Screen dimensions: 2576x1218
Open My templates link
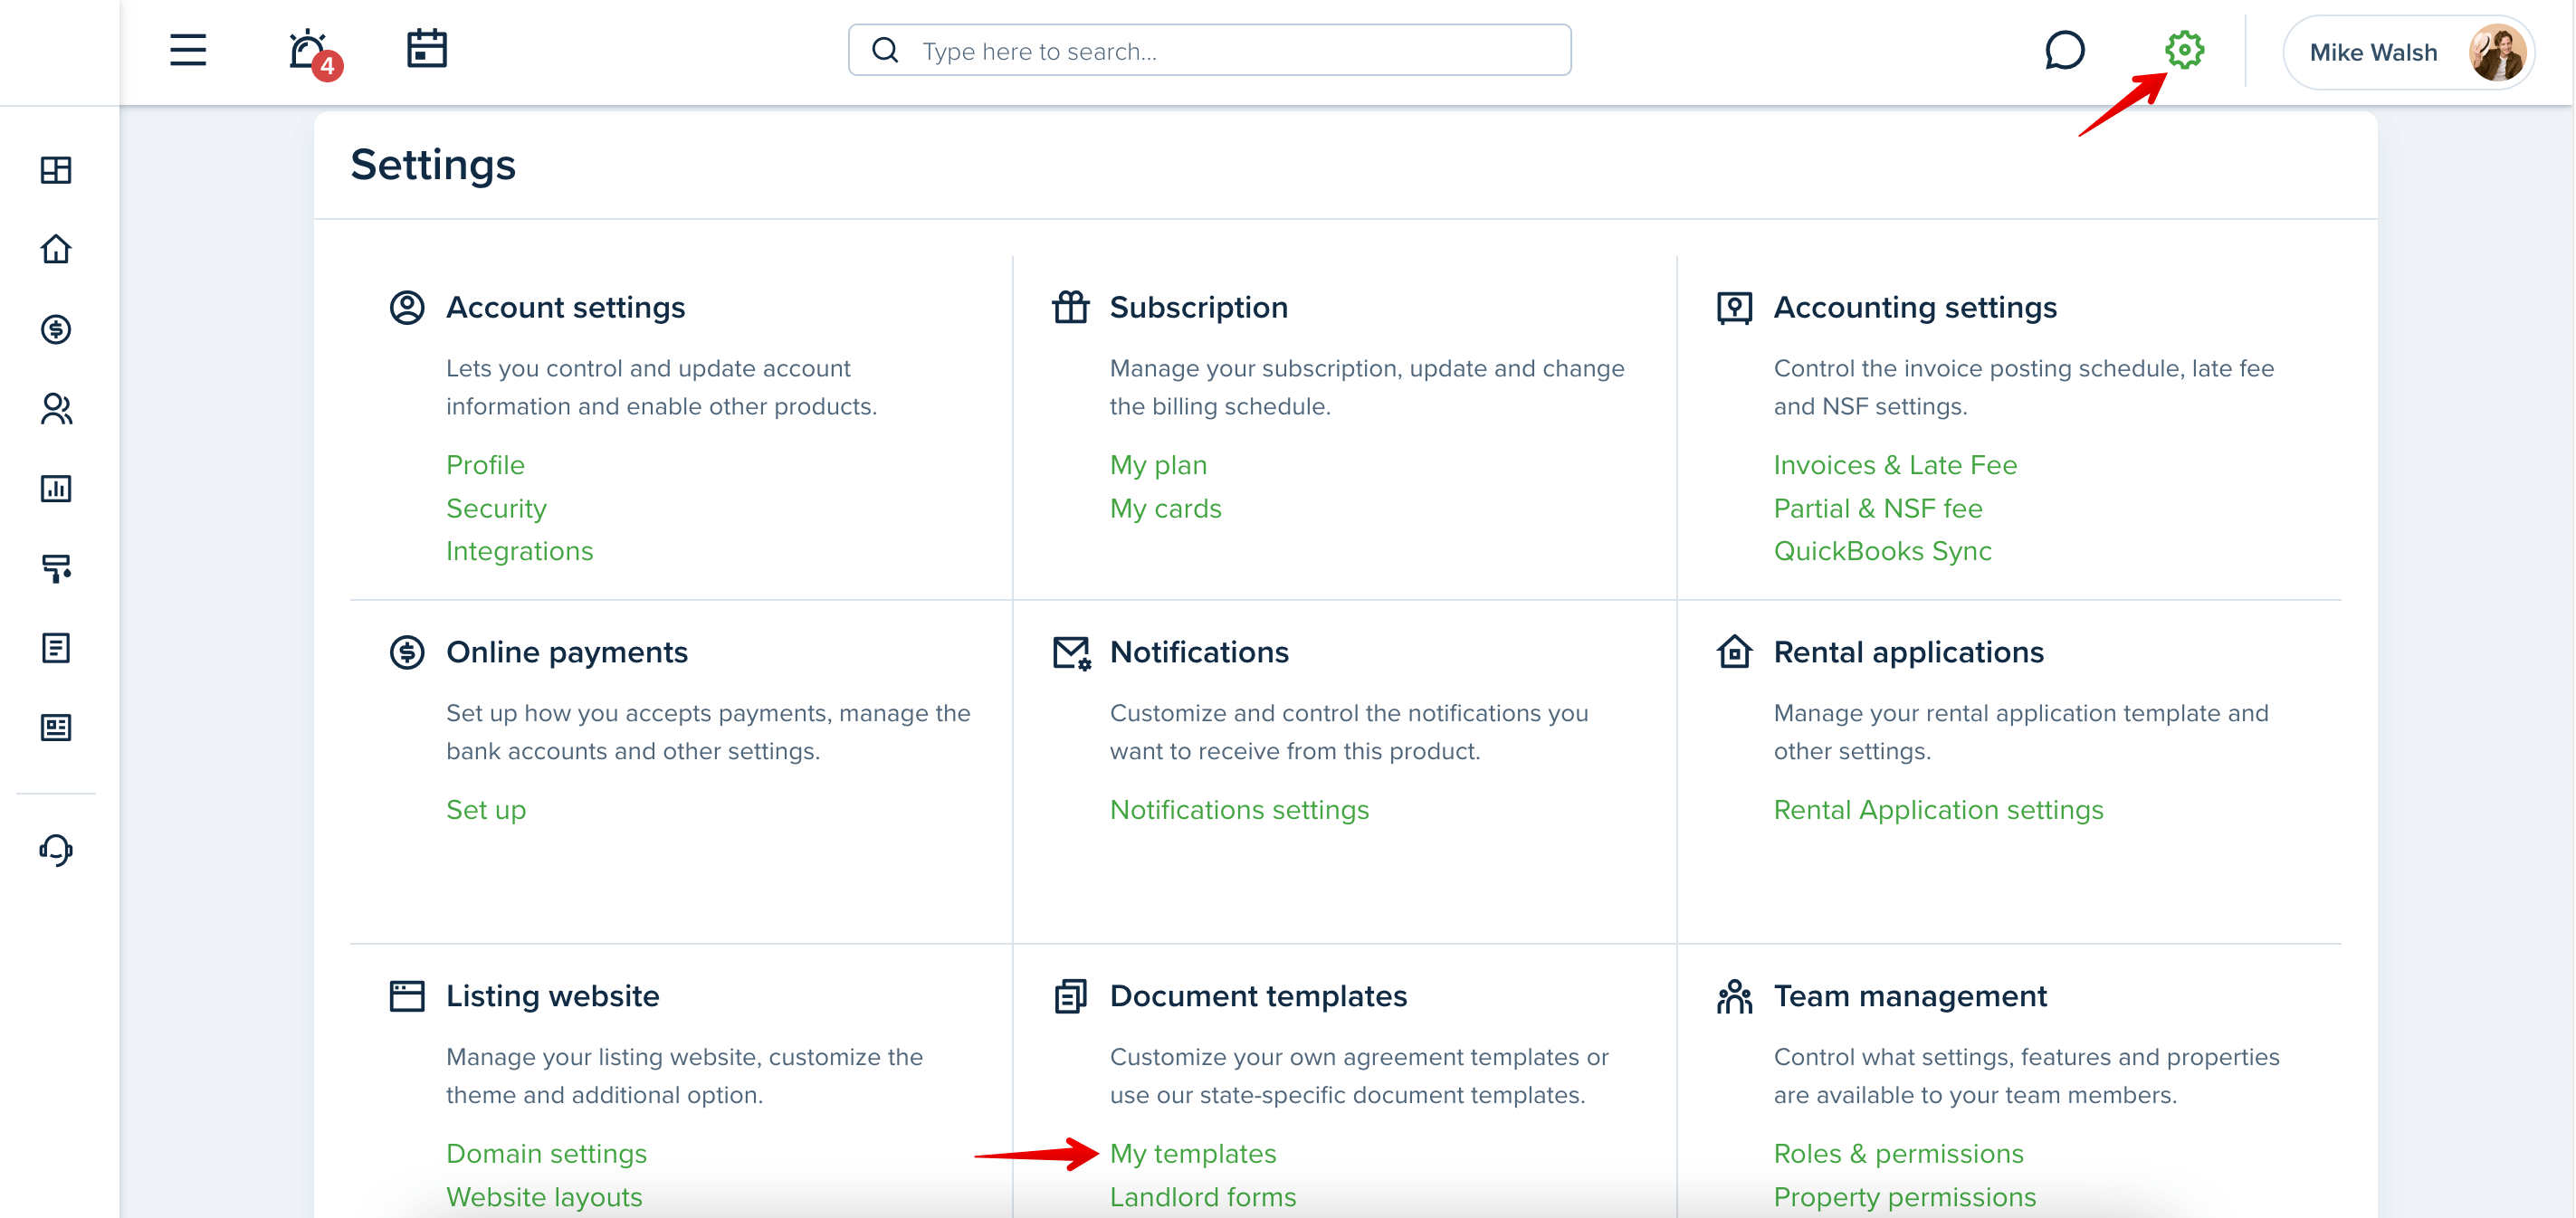click(1193, 1154)
